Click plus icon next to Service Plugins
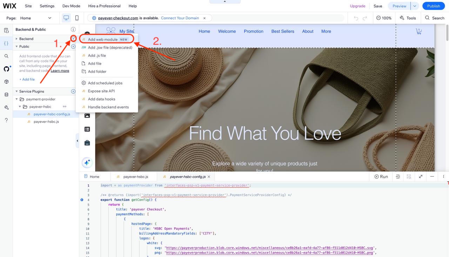449x257 pixels. click(x=73, y=91)
